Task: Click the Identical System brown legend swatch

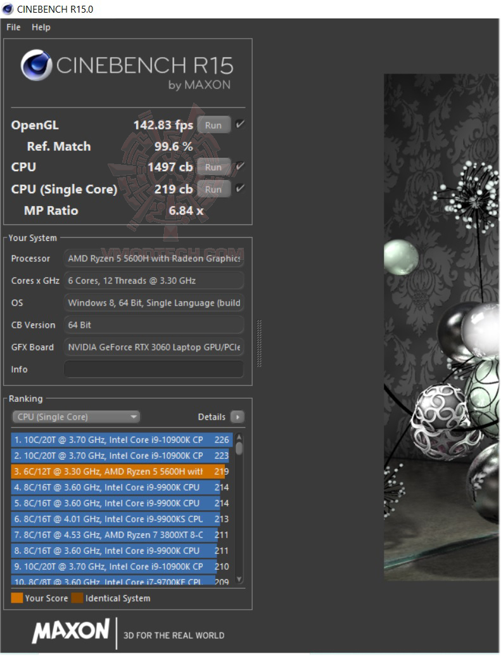Action: click(x=77, y=598)
